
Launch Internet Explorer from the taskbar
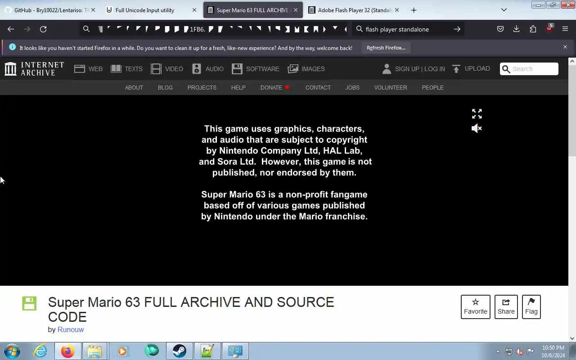coord(40,351)
